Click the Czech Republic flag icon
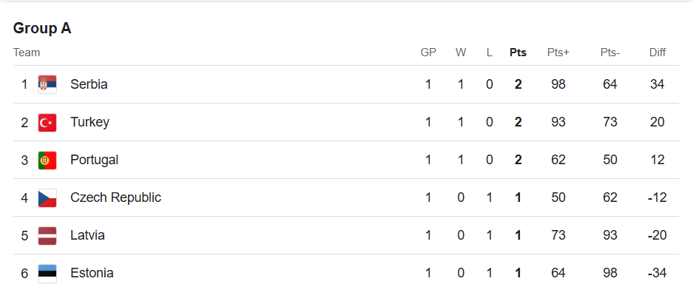The width and height of the screenshot is (693, 304). click(47, 197)
